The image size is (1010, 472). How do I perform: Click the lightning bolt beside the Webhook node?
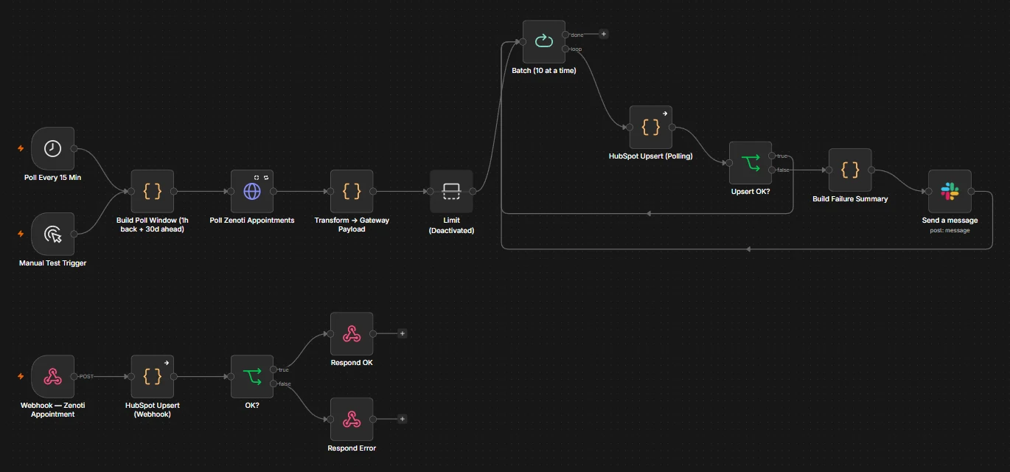tap(21, 376)
